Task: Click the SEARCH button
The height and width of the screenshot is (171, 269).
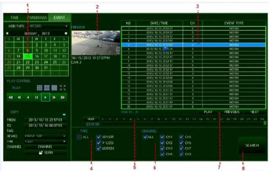Action: (252, 145)
